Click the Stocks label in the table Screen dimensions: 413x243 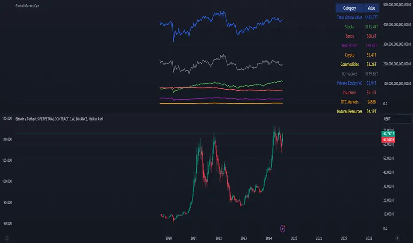350,27
